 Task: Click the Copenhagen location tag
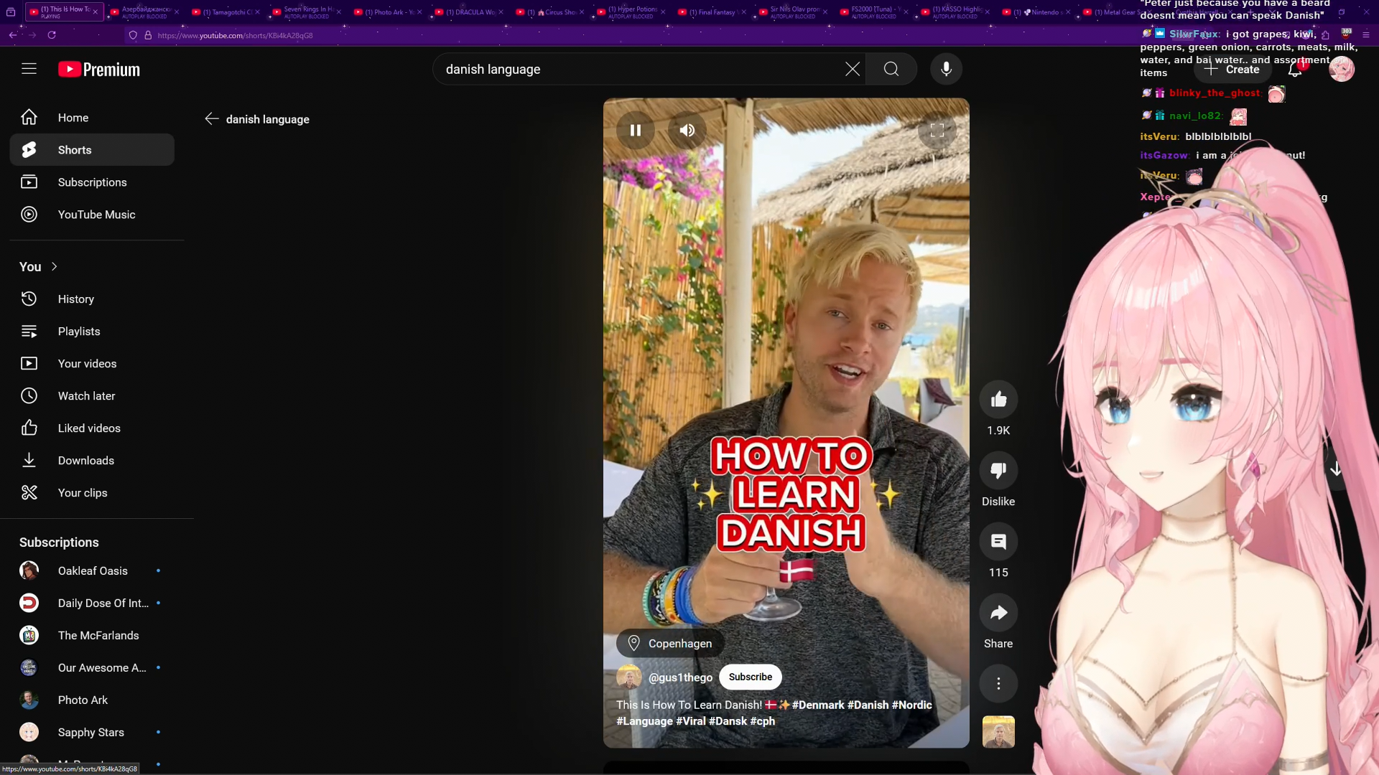(x=669, y=643)
